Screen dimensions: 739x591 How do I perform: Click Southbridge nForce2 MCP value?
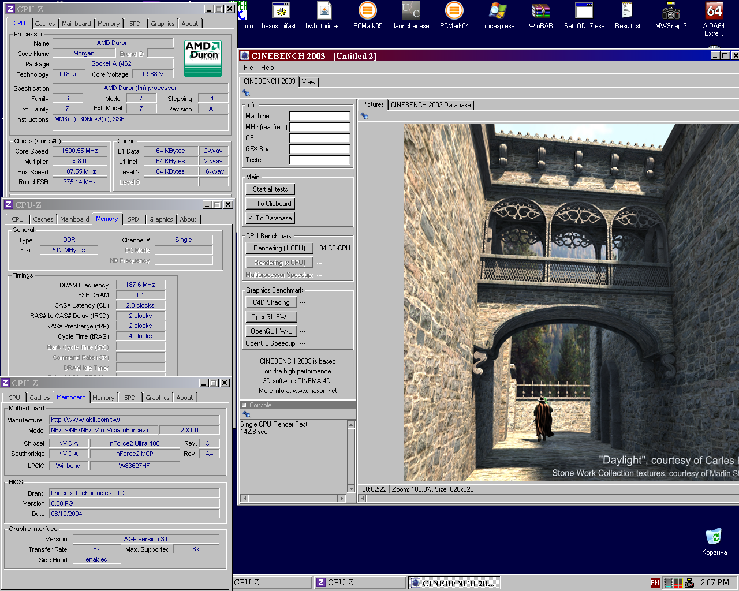click(x=135, y=454)
